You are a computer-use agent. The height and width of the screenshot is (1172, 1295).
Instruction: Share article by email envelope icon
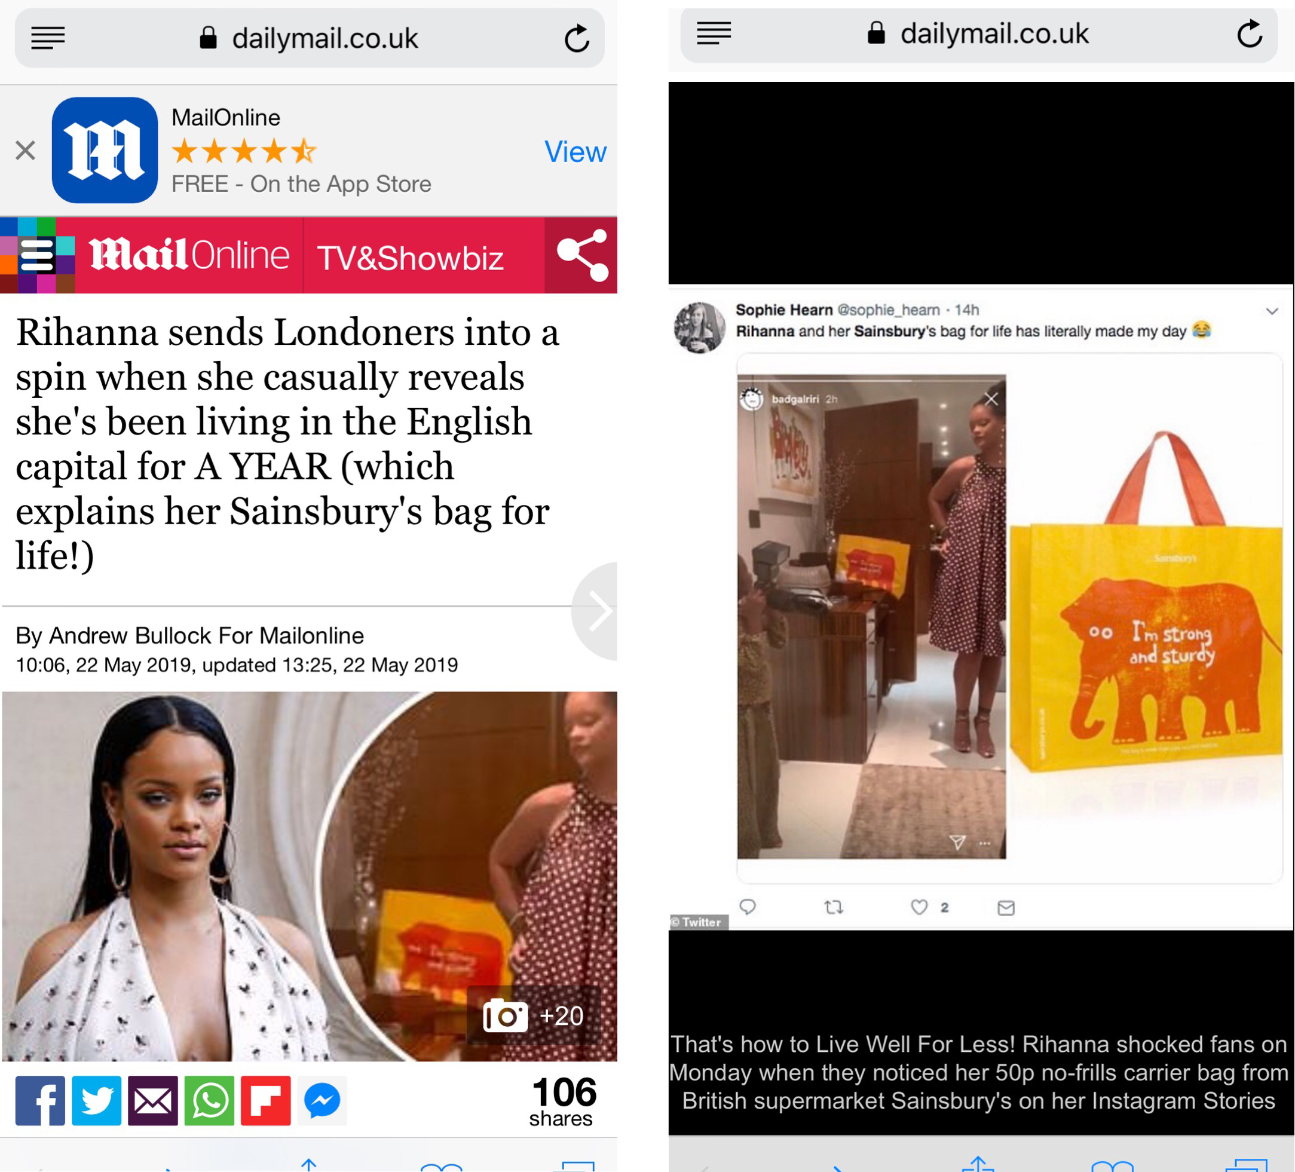[x=153, y=1100]
